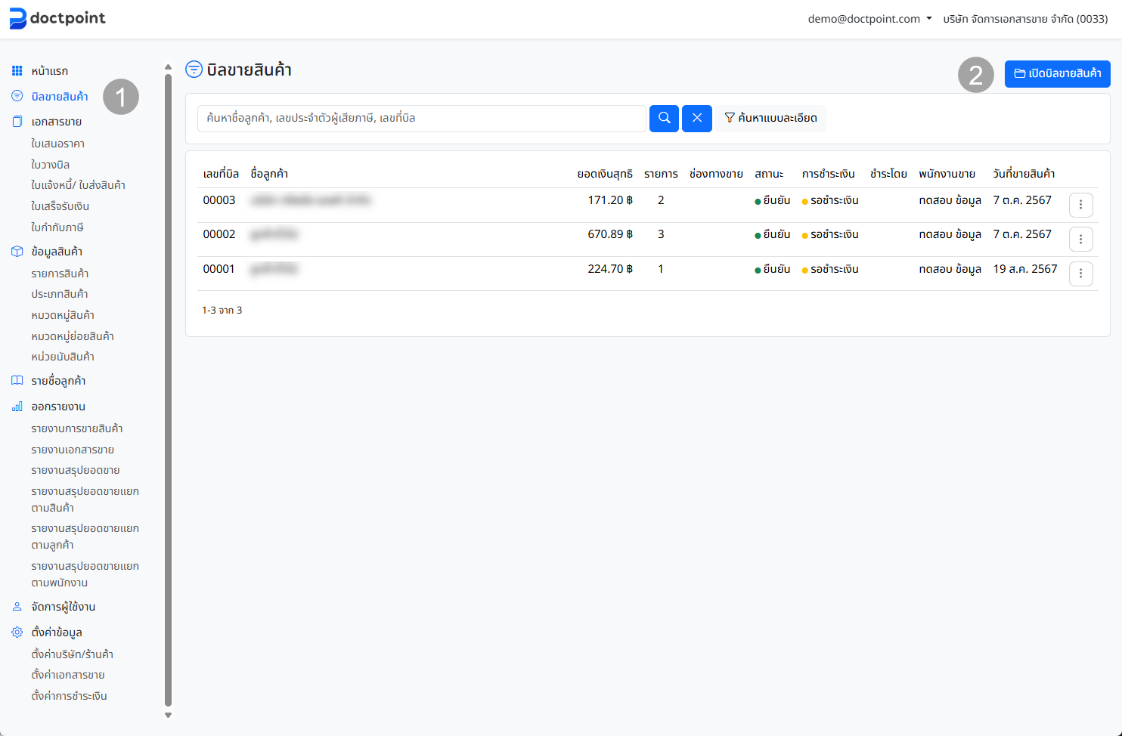Clear search with the X button
The image size is (1122, 736).
[x=696, y=119]
